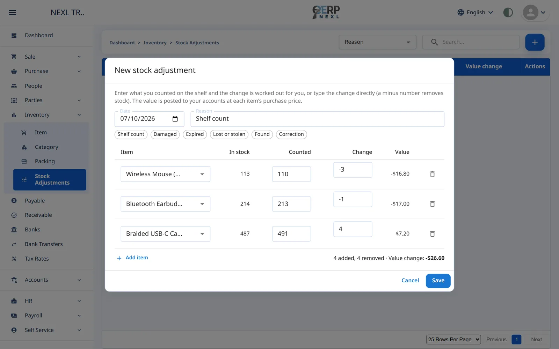Open the 25 Rows Per Page selector
The width and height of the screenshot is (559, 349).
pyautogui.click(x=453, y=340)
